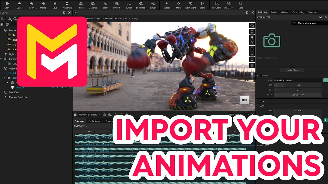Switch to the Globals tab
328x184 pixels.
pos(284,12)
